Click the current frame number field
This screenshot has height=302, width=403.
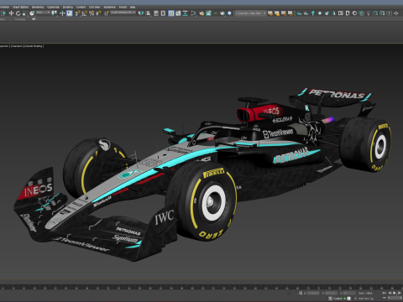pos(395,298)
